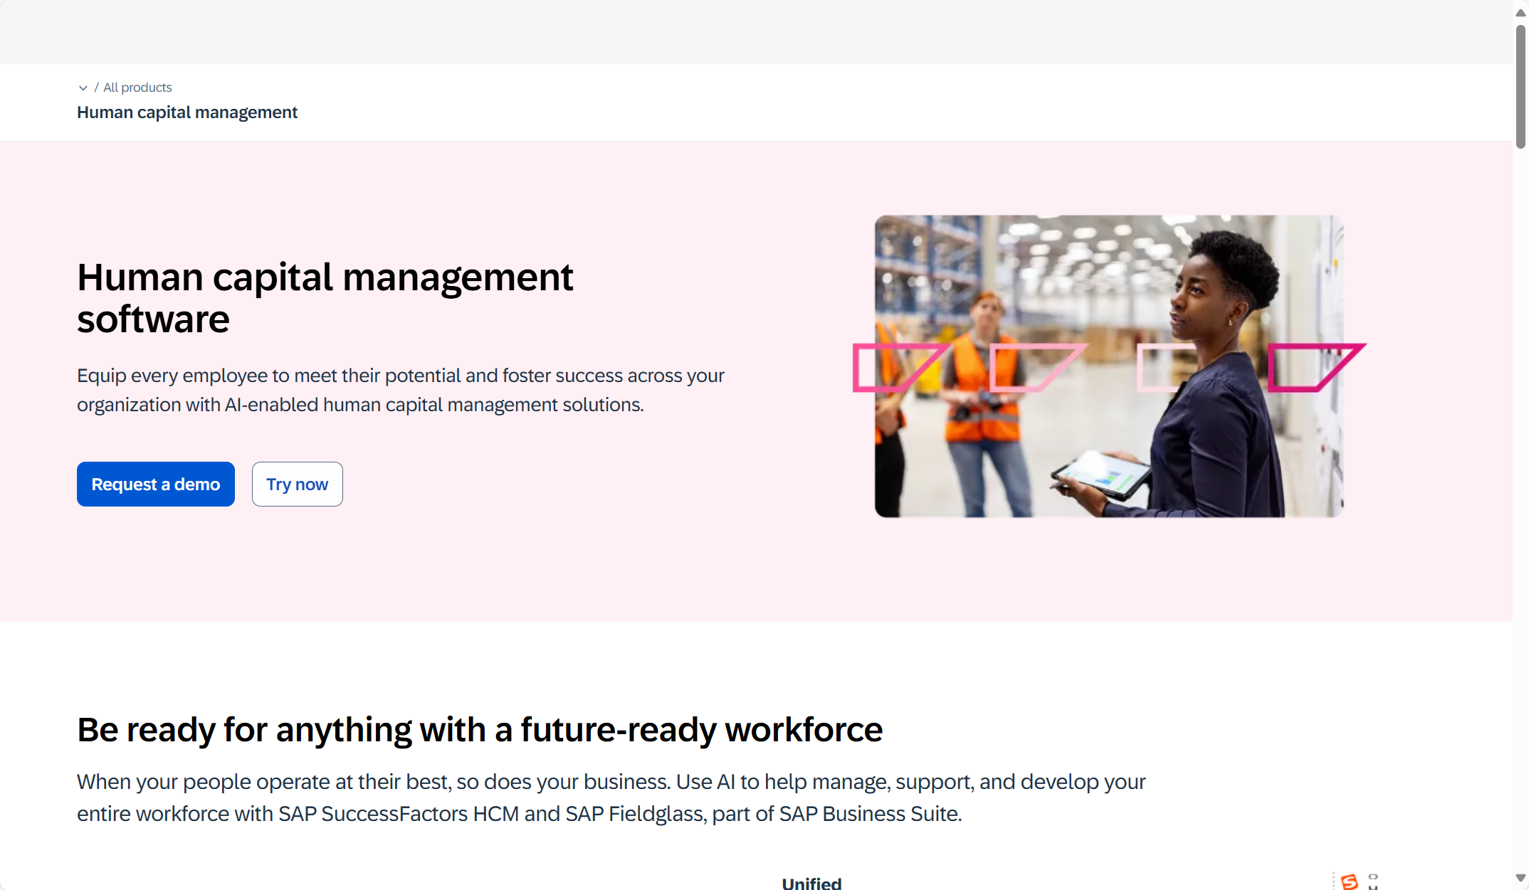Expand the breadcrumb chevron before All products
The image size is (1529, 890).
coord(83,88)
